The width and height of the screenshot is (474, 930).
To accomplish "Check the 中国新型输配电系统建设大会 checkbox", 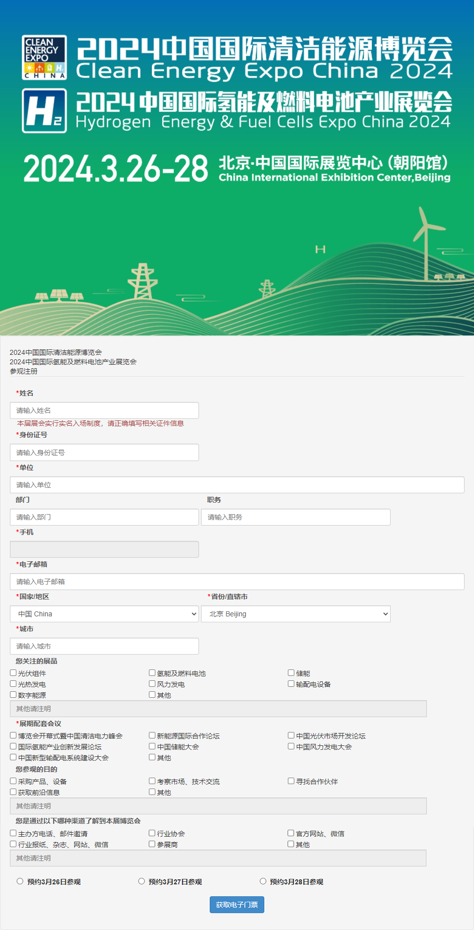I will point(13,757).
